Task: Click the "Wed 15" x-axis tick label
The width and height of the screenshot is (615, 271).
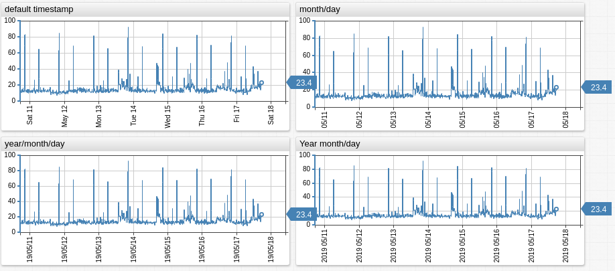Action: click(167, 115)
